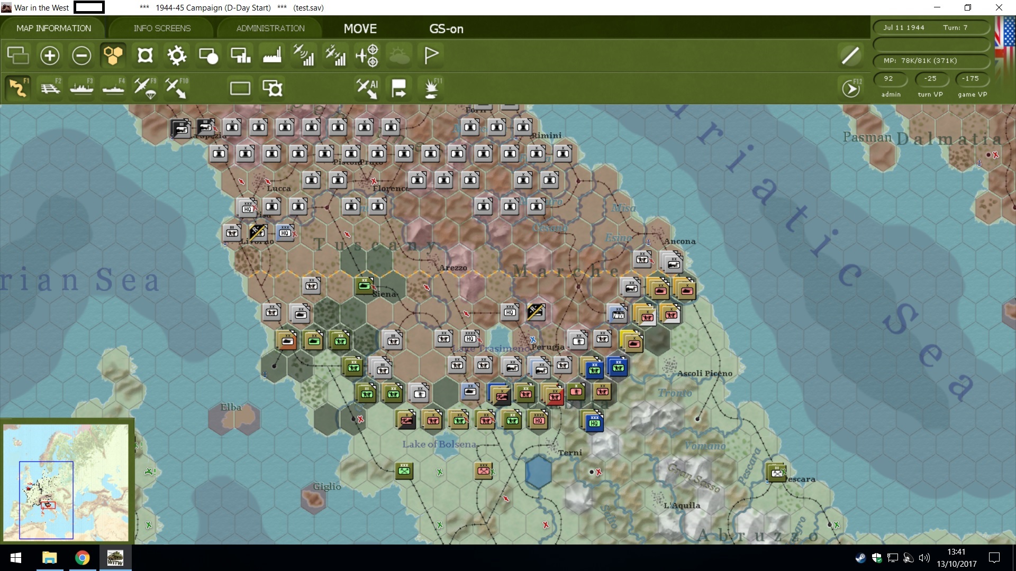The height and width of the screenshot is (571, 1016).
Task: Open the Windows notification center
Action: point(994,558)
